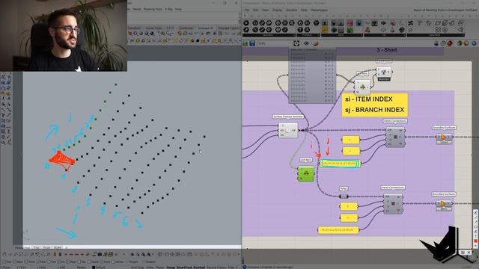Expand the Util panel bar in Grasshopper ribbon
The image size is (479, 269).
pos(385,35)
